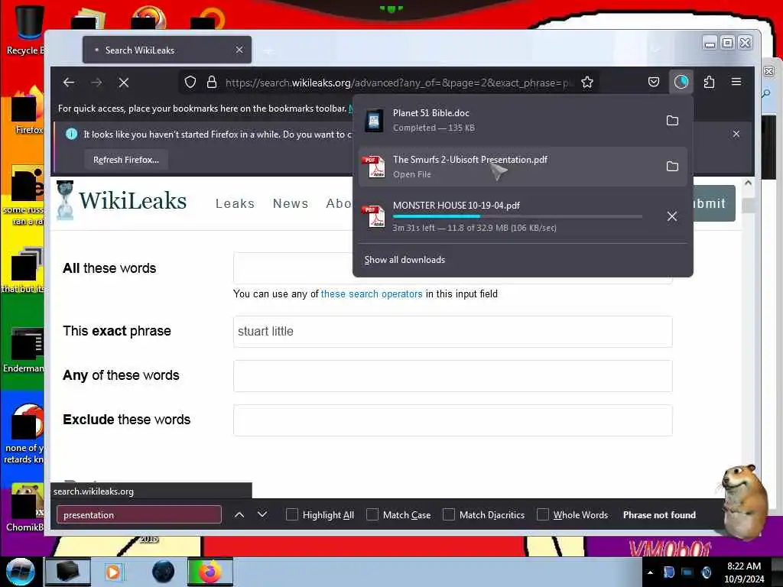The height and width of the screenshot is (587, 783).
Task: Open the tracking protection shield icon
Action: click(x=190, y=83)
